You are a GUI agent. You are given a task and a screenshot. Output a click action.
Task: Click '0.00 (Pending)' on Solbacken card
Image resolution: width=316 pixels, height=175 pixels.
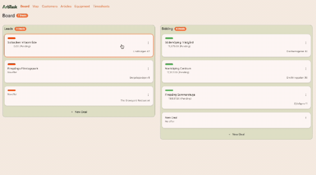pos(22,46)
